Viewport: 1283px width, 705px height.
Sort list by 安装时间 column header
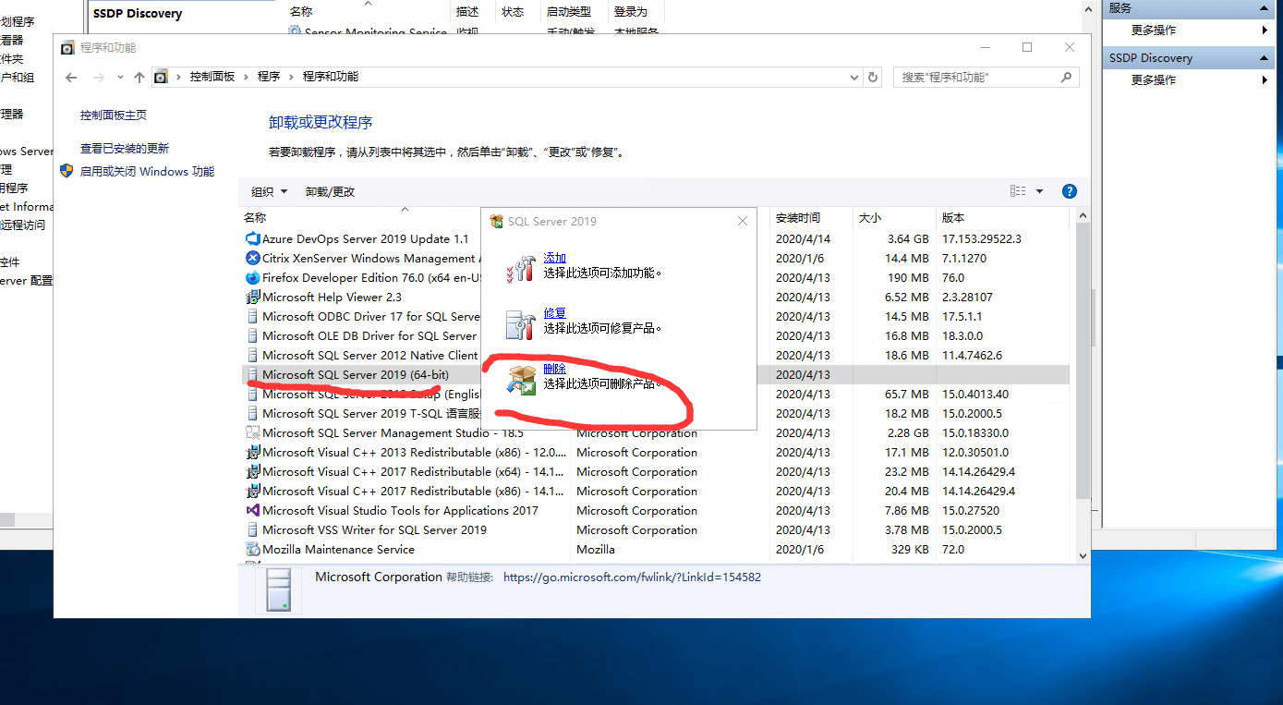[x=798, y=218]
